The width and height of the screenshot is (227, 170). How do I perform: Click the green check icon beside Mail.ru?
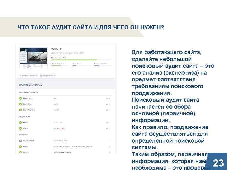[20, 147]
